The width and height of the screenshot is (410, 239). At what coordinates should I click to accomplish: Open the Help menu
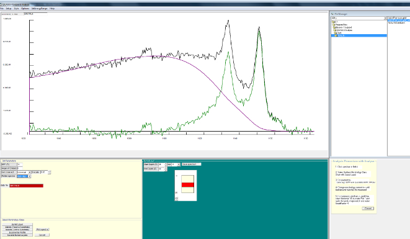(x=52, y=9)
